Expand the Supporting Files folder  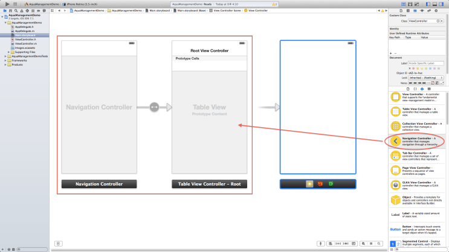coord(8,52)
